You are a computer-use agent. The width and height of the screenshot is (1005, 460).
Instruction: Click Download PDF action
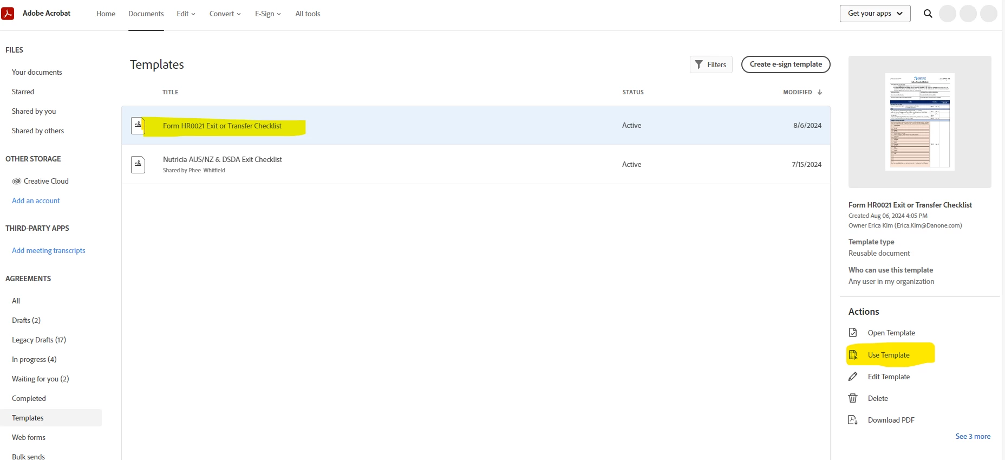coord(891,420)
